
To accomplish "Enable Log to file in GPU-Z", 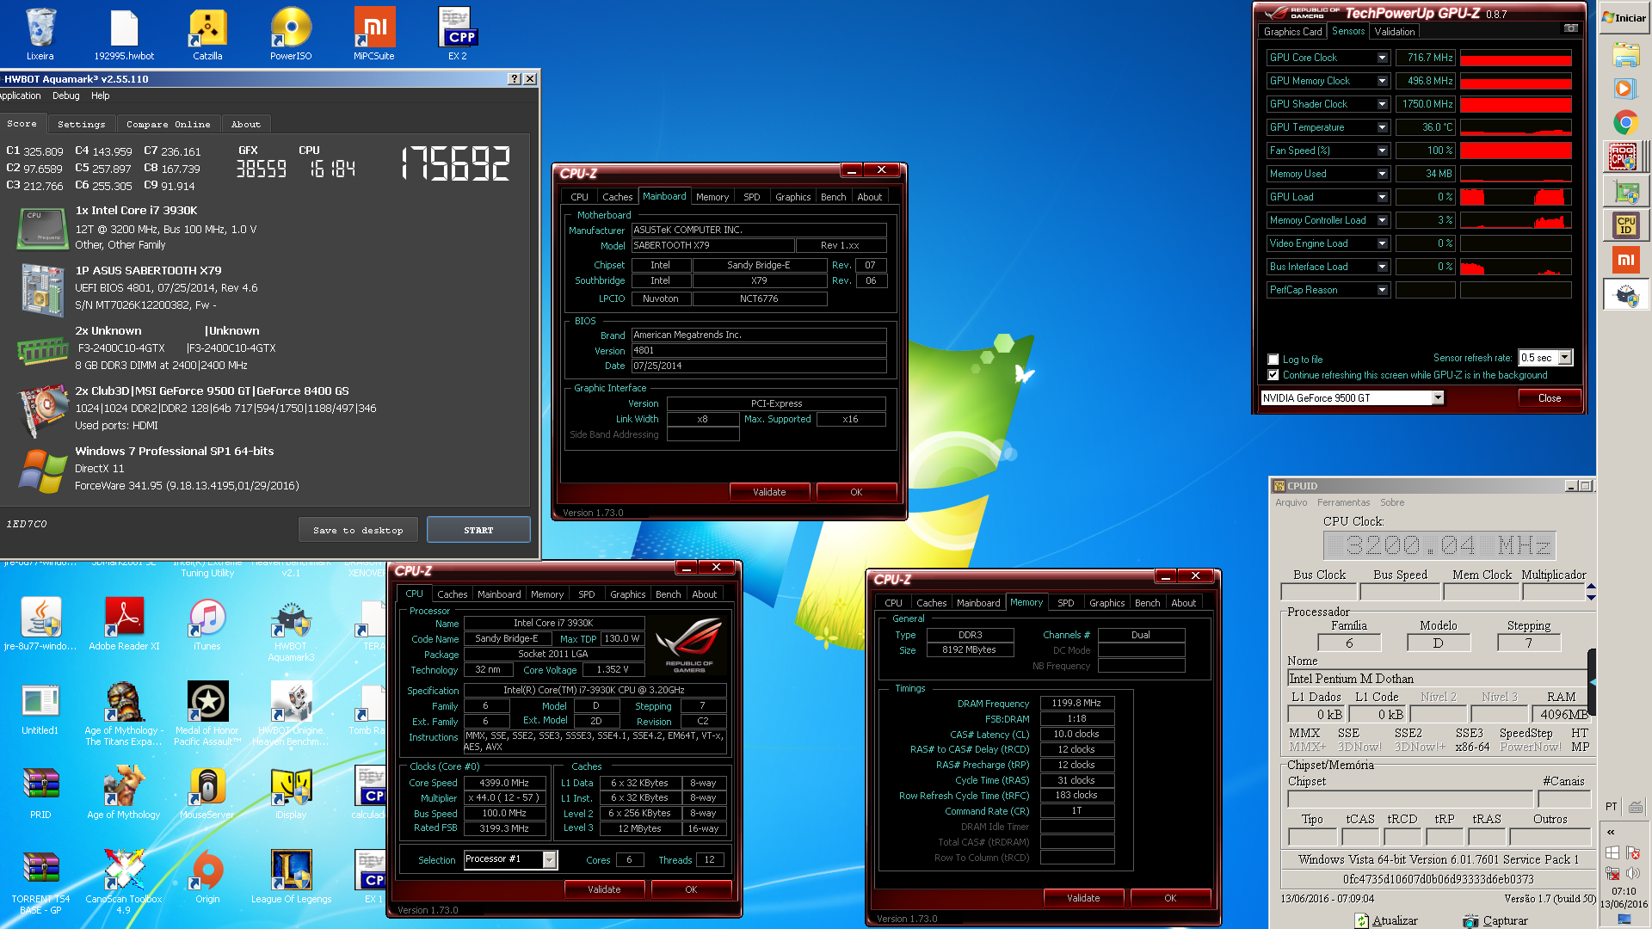I will [1273, 360].
